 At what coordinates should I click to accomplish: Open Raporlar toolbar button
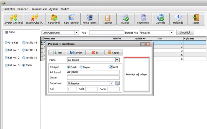coord(108,19)
